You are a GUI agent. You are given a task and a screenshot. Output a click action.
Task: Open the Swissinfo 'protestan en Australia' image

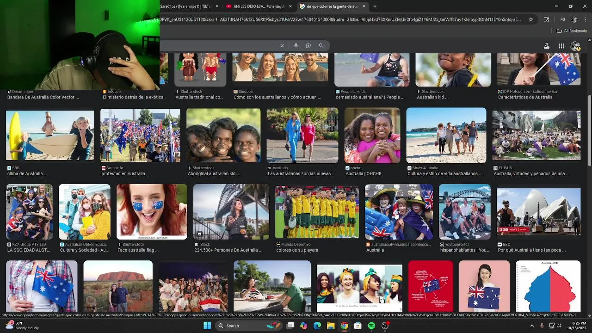pos(141,135)
